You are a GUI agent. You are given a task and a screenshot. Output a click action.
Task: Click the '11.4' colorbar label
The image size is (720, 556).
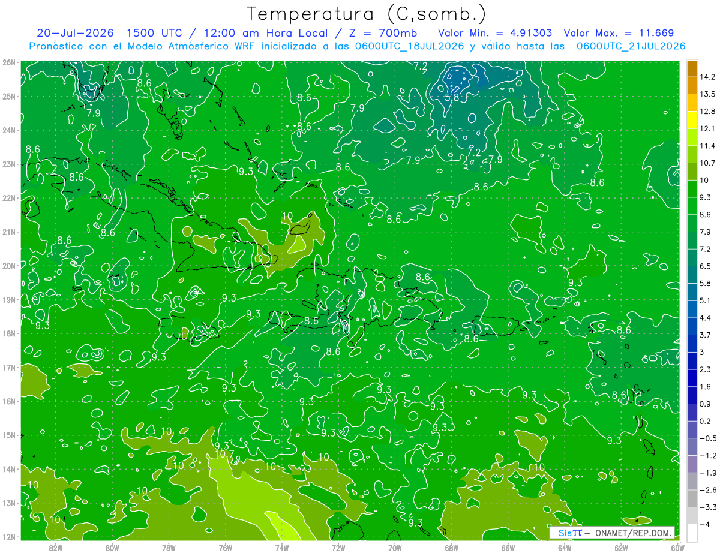[707, 146]
